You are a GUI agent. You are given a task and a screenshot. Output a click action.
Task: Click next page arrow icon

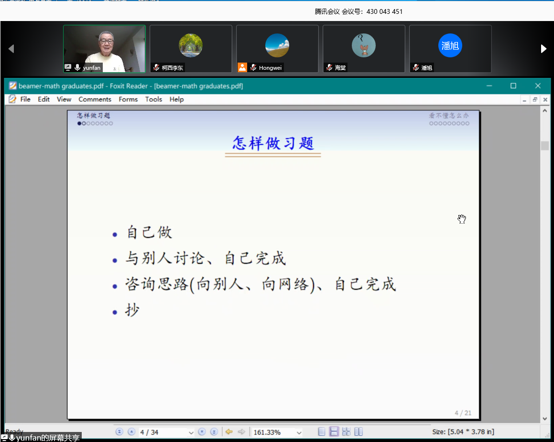202,432
